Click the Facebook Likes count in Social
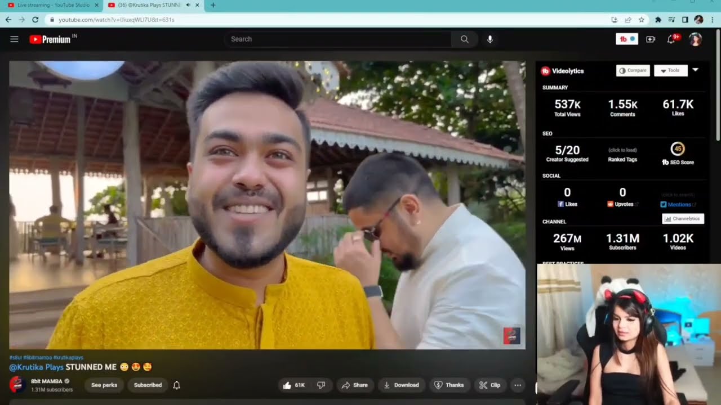 click(567, 192)
